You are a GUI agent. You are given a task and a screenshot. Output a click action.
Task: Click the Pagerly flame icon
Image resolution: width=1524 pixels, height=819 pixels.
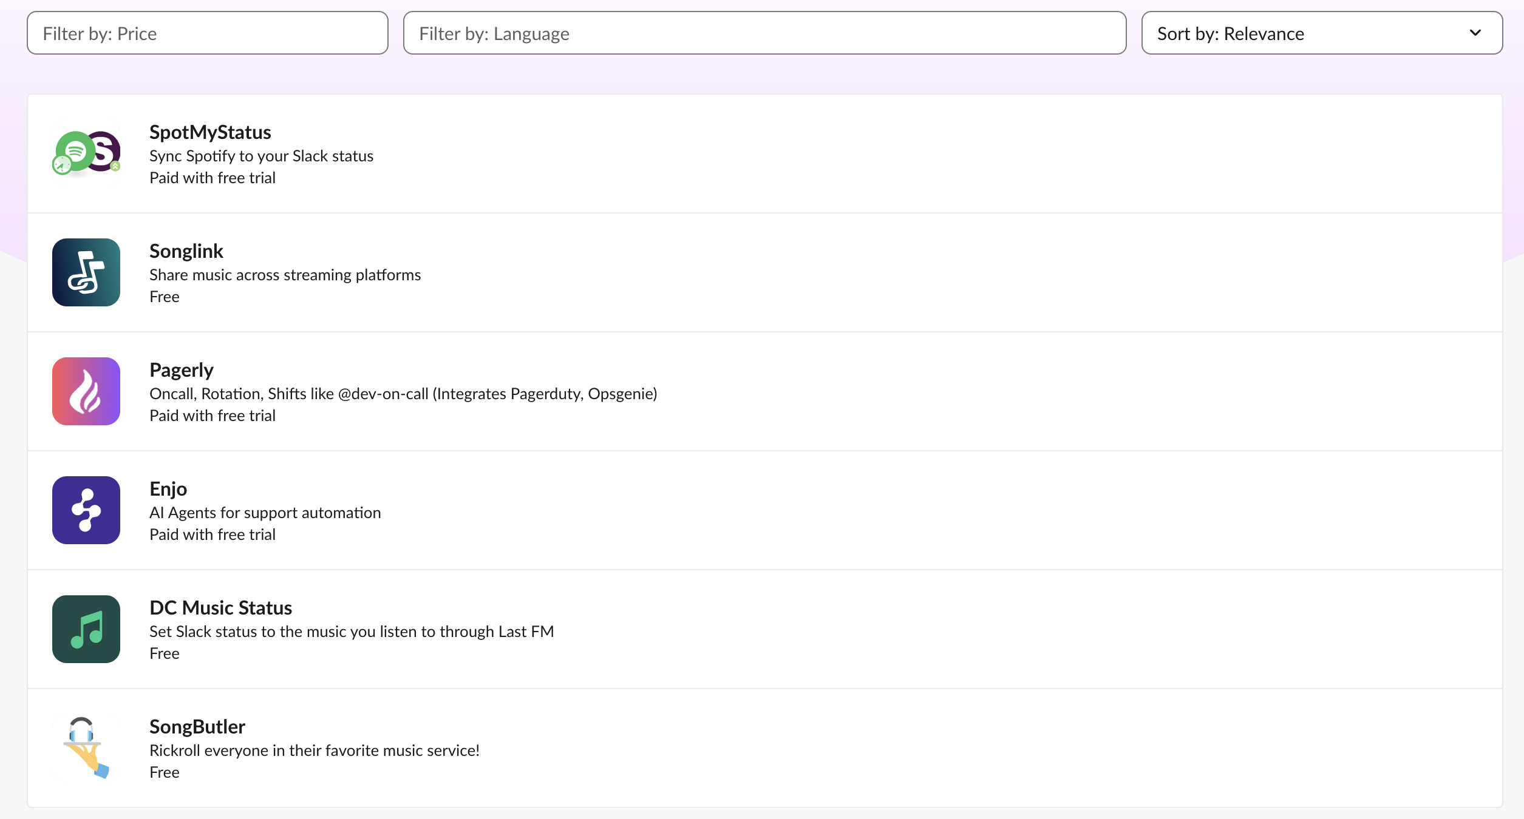tap(86, 391)
